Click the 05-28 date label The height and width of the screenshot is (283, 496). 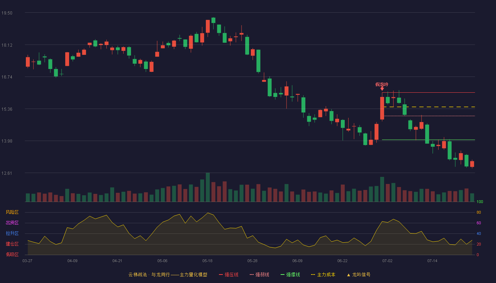pyautogui.click(x=252, y=261)
